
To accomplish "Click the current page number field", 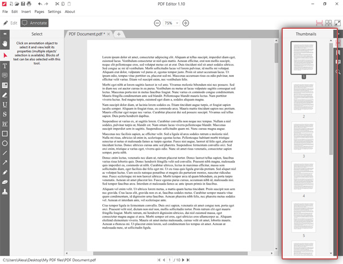I will (x=170, y=260).
